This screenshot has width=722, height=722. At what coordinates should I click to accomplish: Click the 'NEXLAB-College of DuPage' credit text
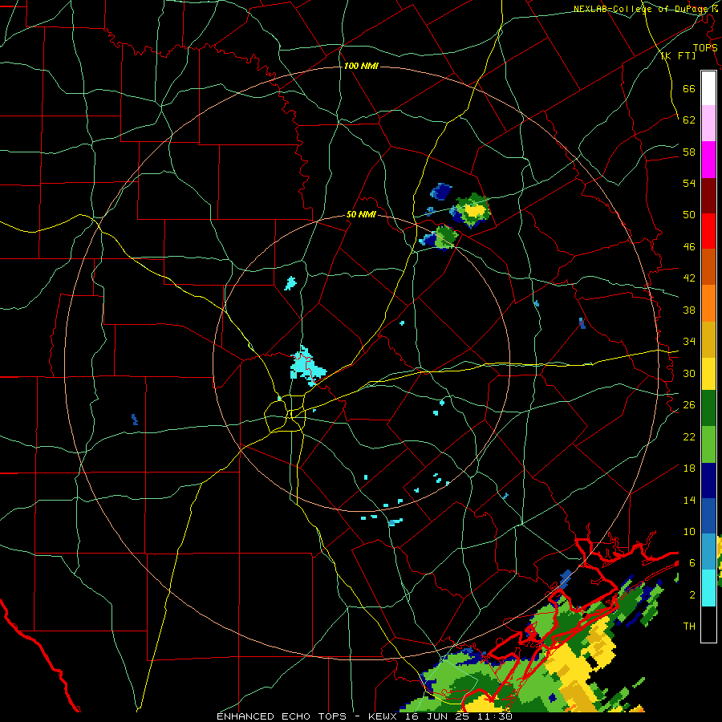[x=642, y=9]
